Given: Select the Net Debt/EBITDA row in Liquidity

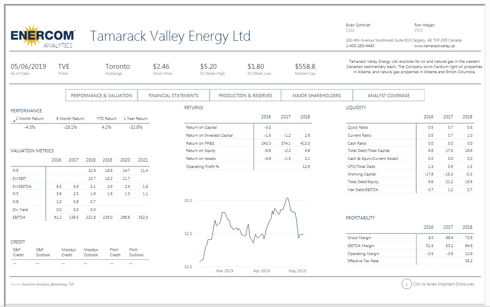Looking at the screenshot, I should tap(363, 190).
